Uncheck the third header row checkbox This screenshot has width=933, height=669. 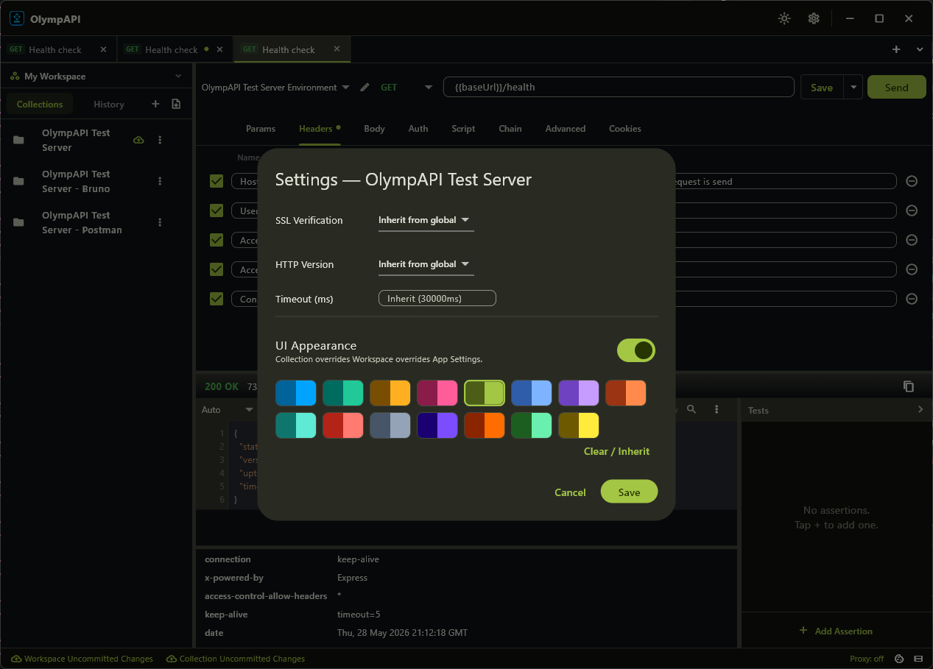tap(216, 240)
